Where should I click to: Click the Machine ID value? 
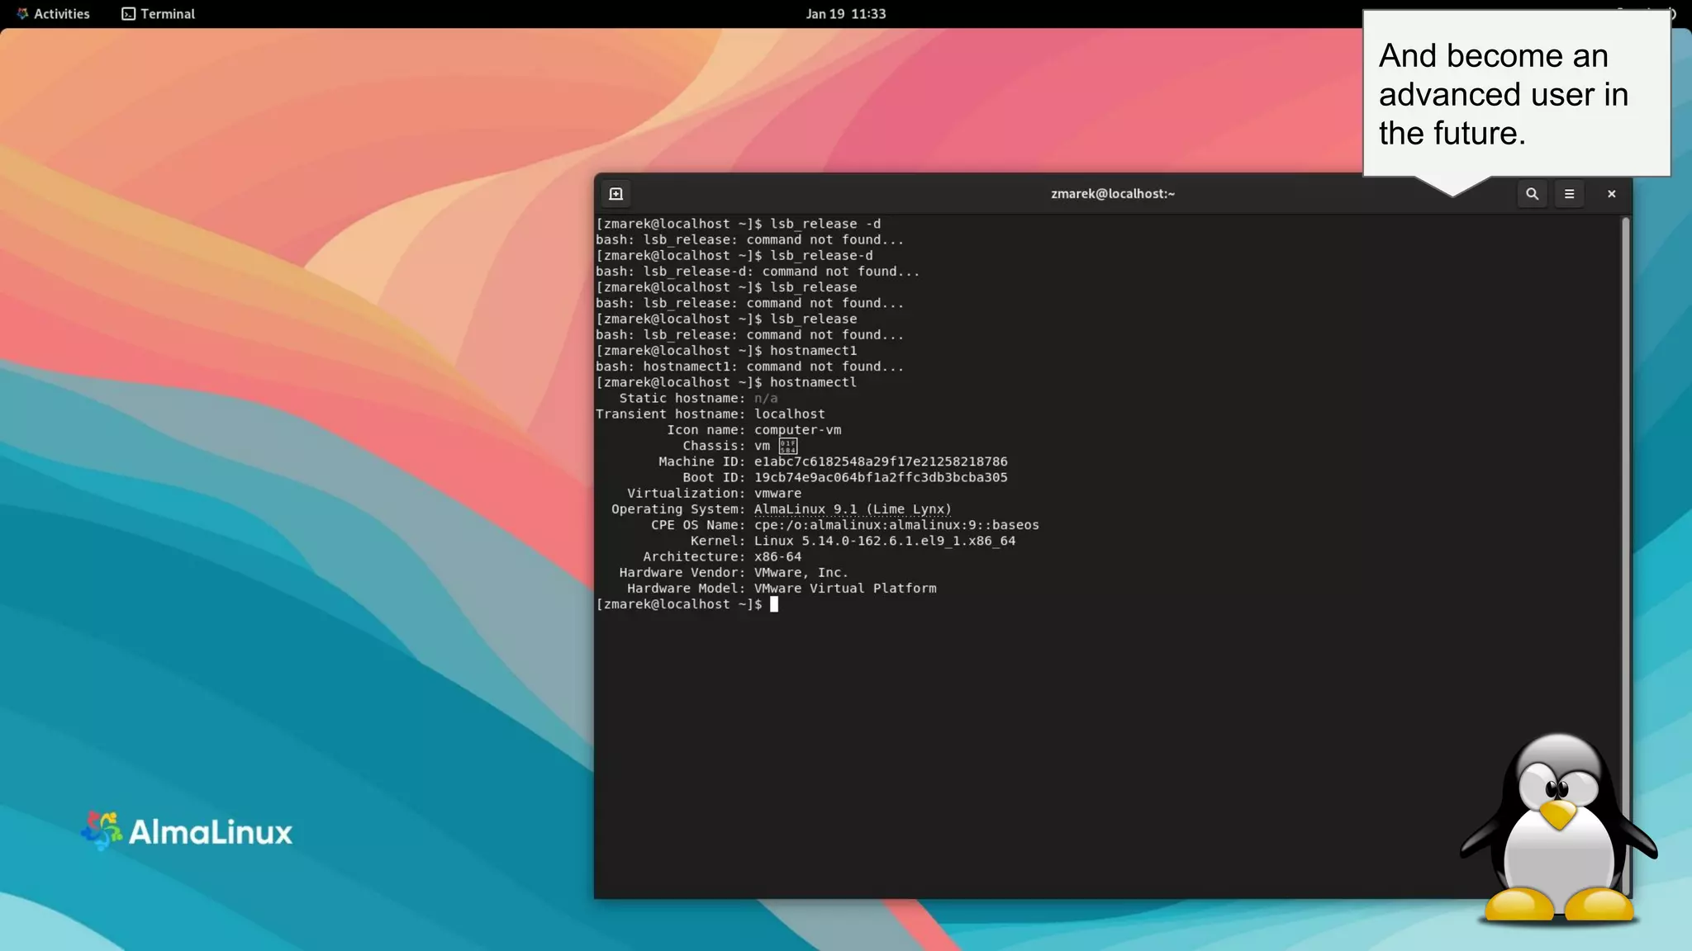[x=880, y=461]
